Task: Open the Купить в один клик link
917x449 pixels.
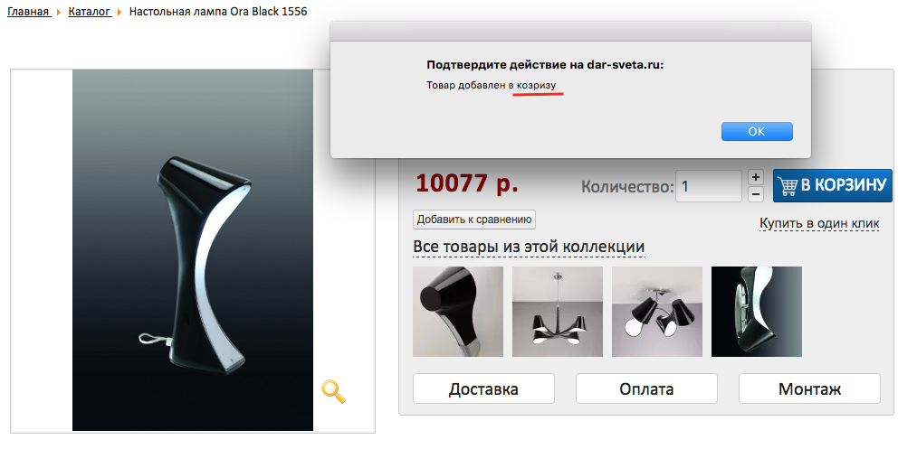Action: (818, 223)
